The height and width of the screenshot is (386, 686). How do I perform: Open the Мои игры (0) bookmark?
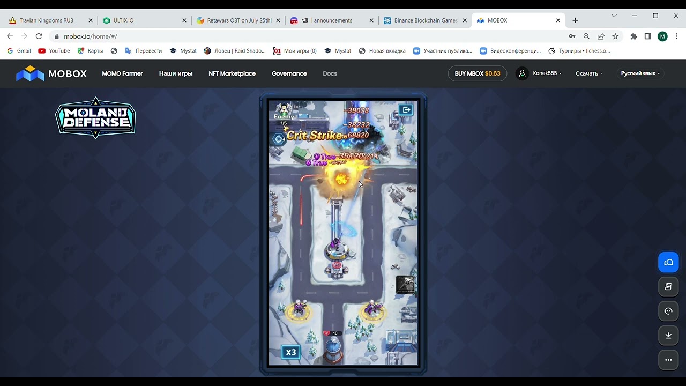[x=295, y=51]
